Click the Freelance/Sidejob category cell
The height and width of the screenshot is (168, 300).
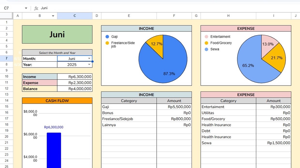(x=129, y=119)
